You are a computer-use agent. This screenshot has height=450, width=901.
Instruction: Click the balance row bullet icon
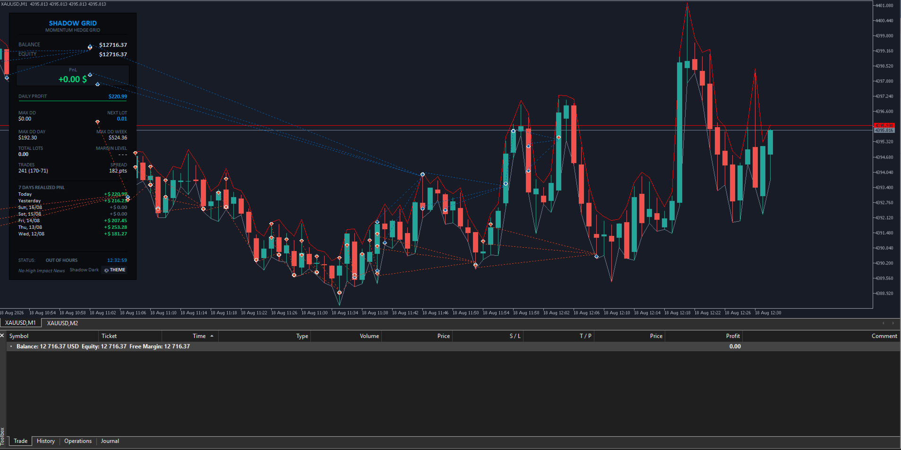(11, 346)
